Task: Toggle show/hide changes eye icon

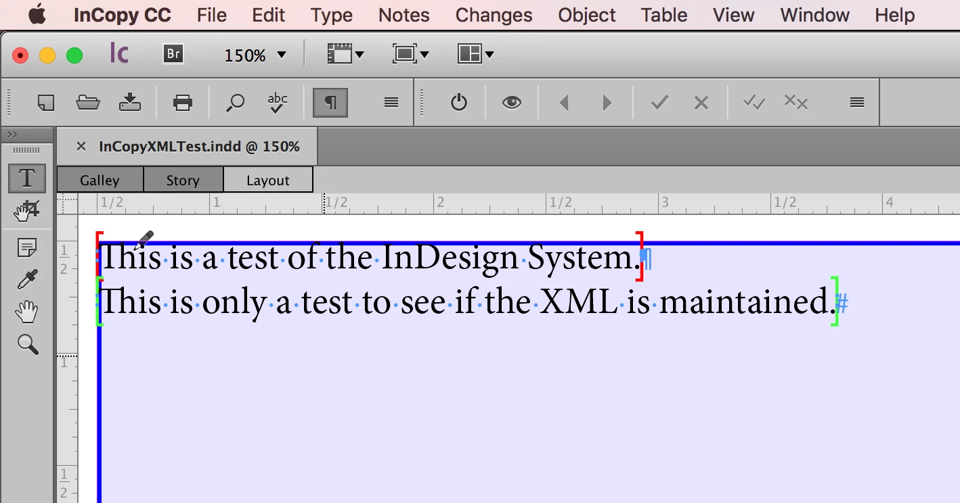Action: tap(512, 102)
